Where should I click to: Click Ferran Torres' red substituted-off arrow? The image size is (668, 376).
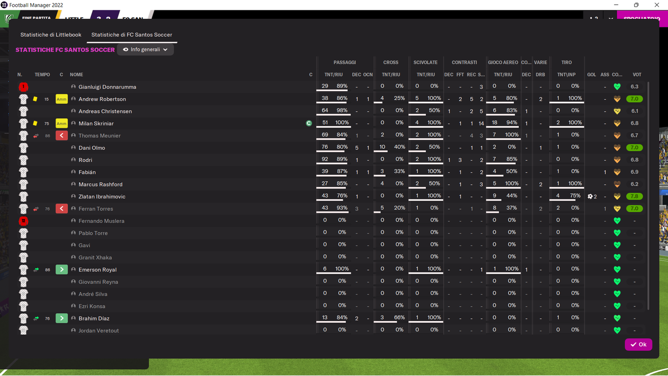coord(62,209)
